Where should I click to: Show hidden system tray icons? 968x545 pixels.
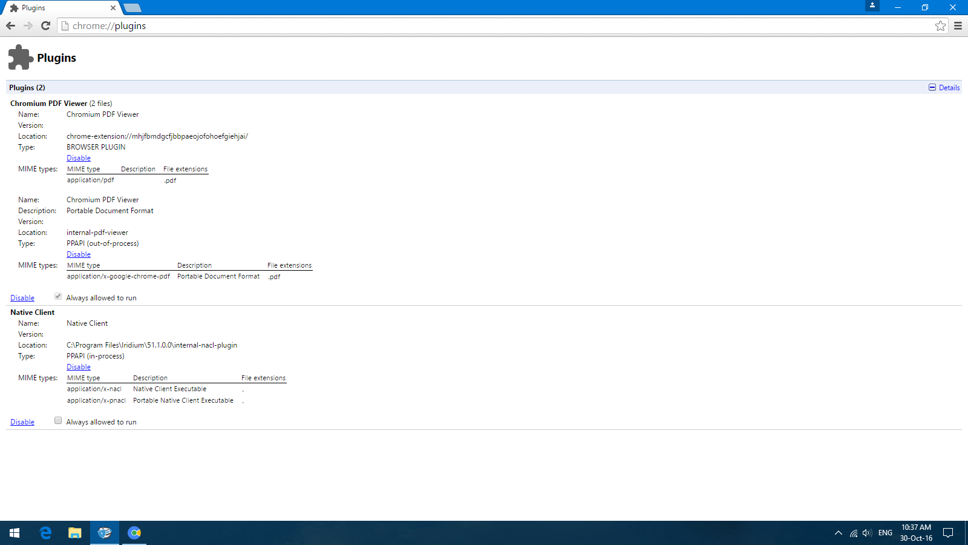pyautogui.click(x=838, y=533)
